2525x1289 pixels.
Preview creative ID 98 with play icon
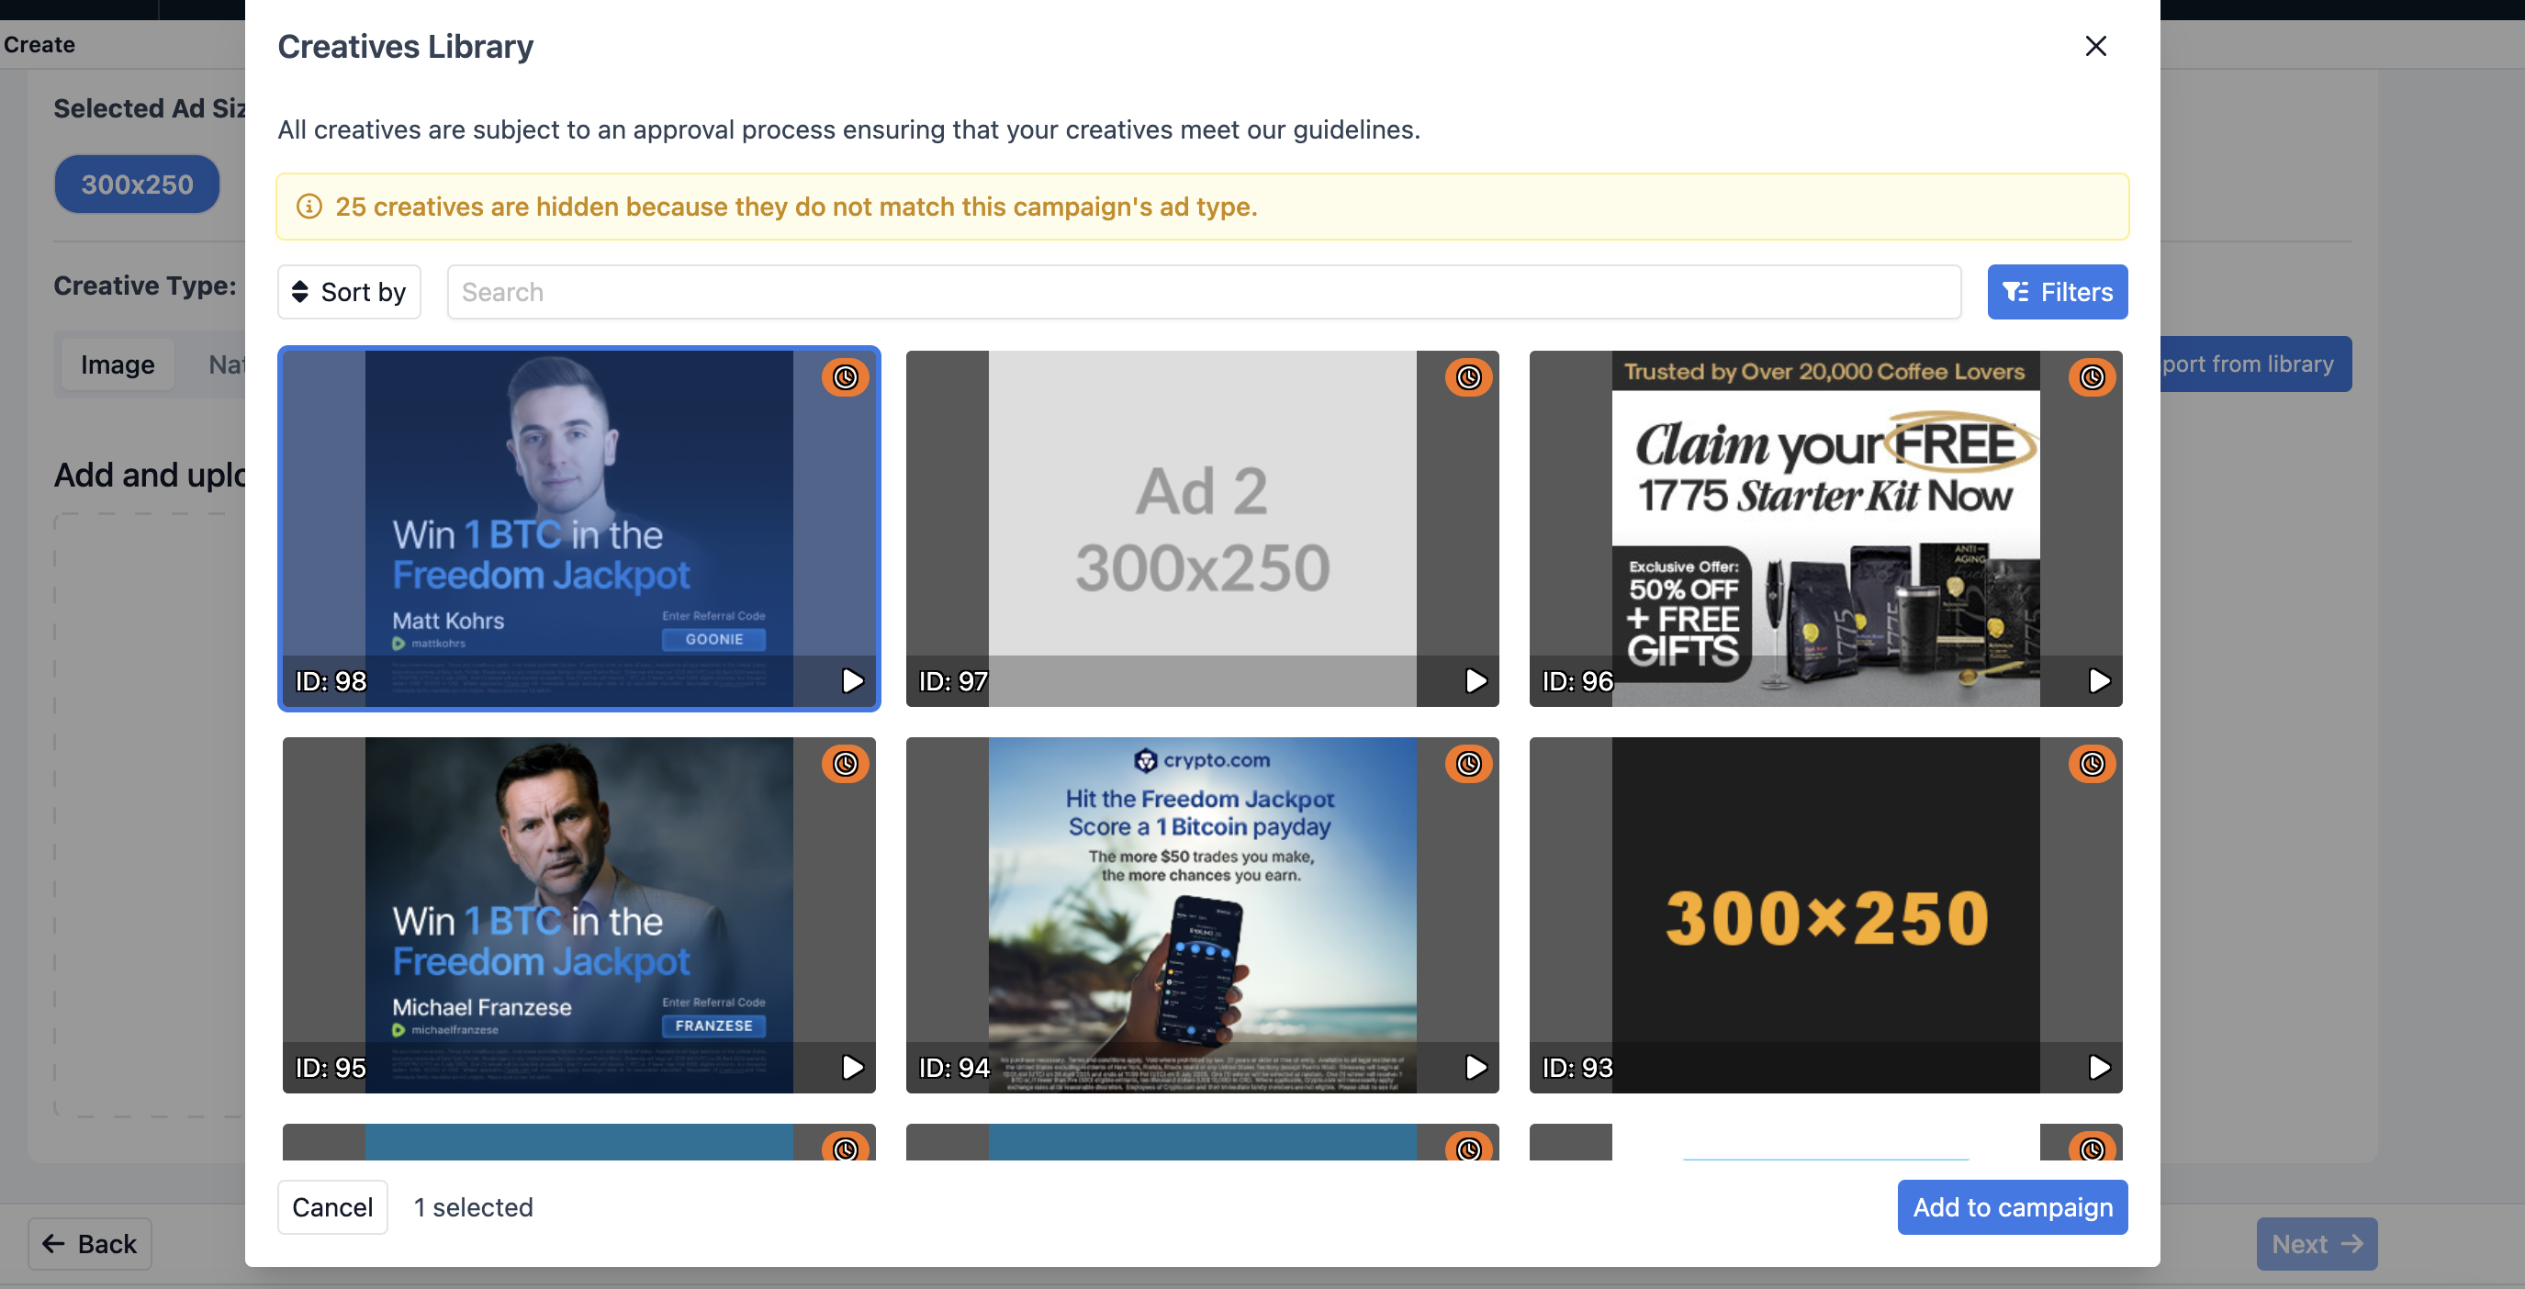pyautogui.click(x=853, y=680)
